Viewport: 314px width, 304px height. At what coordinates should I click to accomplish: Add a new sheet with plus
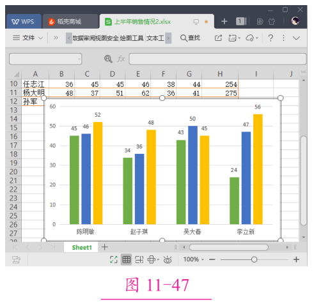pos(105,247)
